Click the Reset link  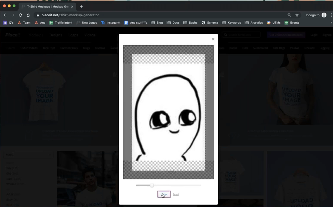pos(176,194)
